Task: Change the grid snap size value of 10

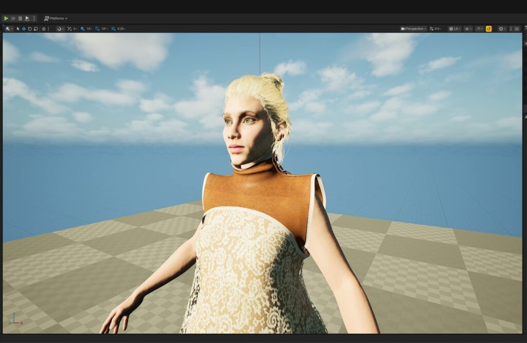Action: 89,29
